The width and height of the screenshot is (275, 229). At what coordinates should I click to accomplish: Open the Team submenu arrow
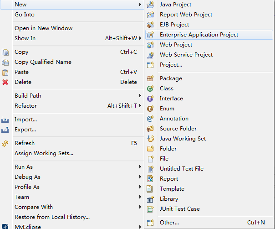(140, 197)
